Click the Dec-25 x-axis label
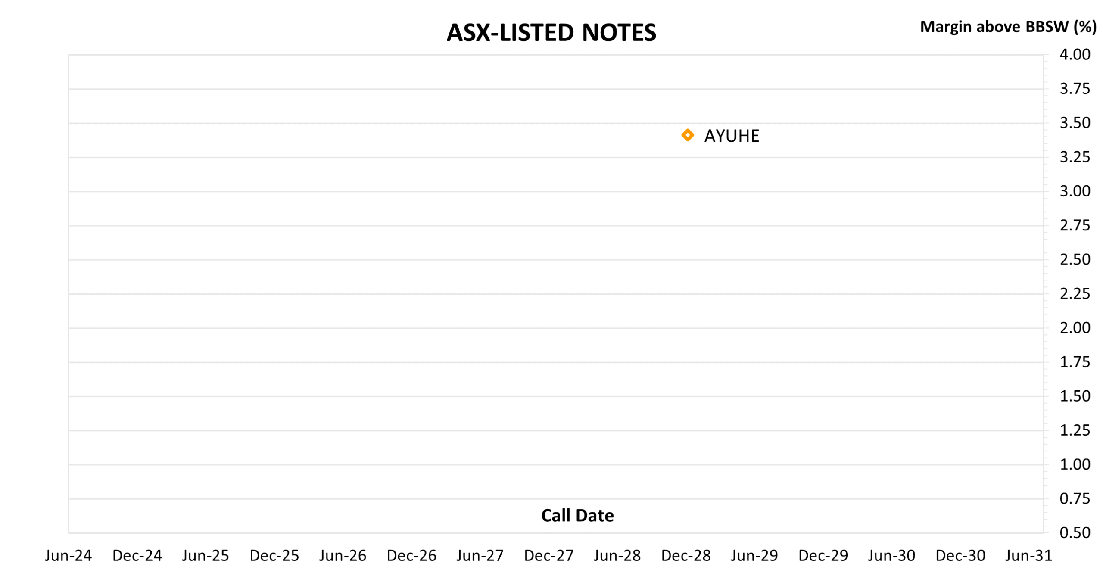The image size is (1103, 579). [274, 556]
